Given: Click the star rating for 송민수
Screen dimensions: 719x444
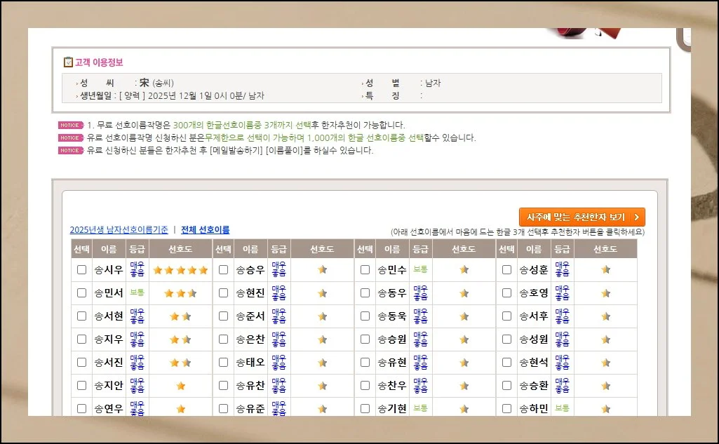Looking at the screenshot, I should tap(464, 270).
